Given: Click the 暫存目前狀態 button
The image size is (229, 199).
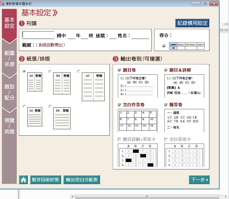Looking at the screenshot, I should point(45,180).
